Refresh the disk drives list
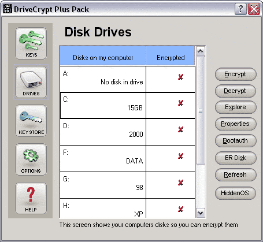The image size is (263, 242). pos(235,174)
